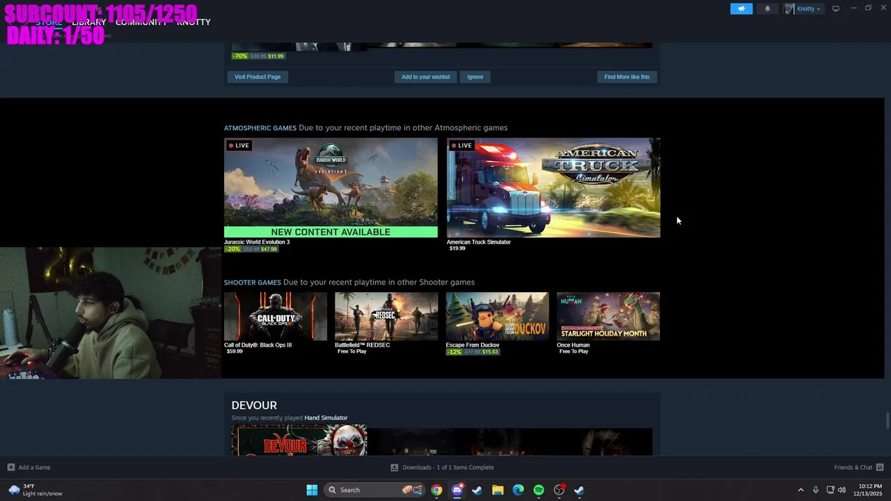This screenshot has width=891, height=501.
Task: Open Spotify from taskbar
Action: tap(539, 490)
